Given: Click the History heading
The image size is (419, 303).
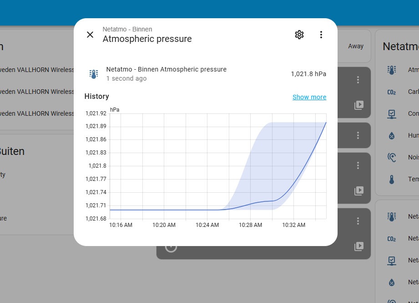Looking at the screenshot, I should coord(97,96).
